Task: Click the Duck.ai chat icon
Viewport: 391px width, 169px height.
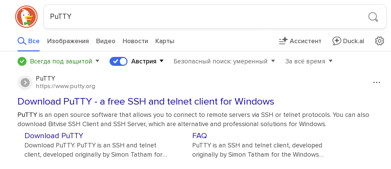Action: [x=337, y=41]
